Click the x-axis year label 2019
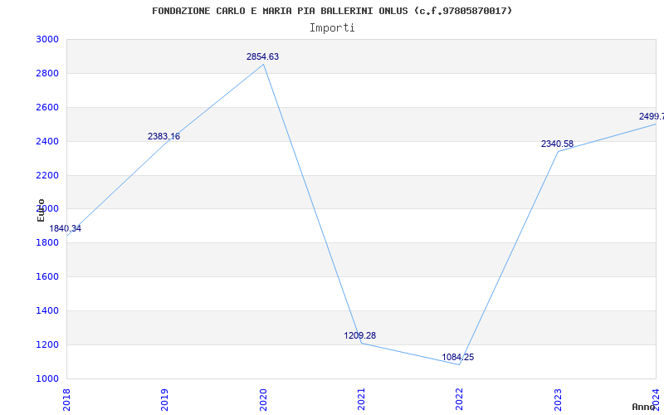 coord(164,399)
